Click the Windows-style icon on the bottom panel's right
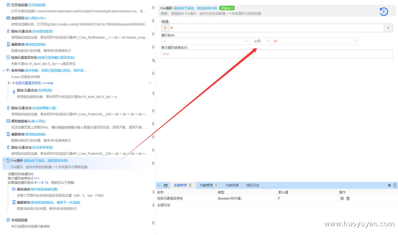Screen dimensions: 398x235 389,185
